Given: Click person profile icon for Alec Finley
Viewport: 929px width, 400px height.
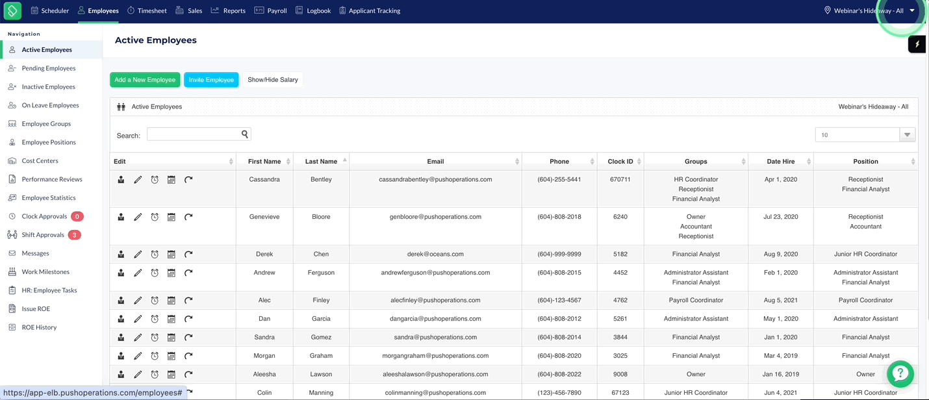Looking at the screenshot, I should [121, 301].
